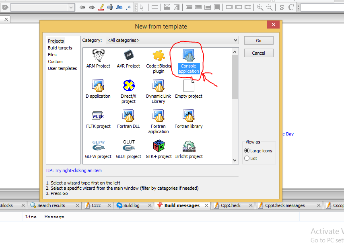The width and height of the screenshot is (344, 244).
Task: Click the template list scrollbar thumb
Action: click(235, 77)
